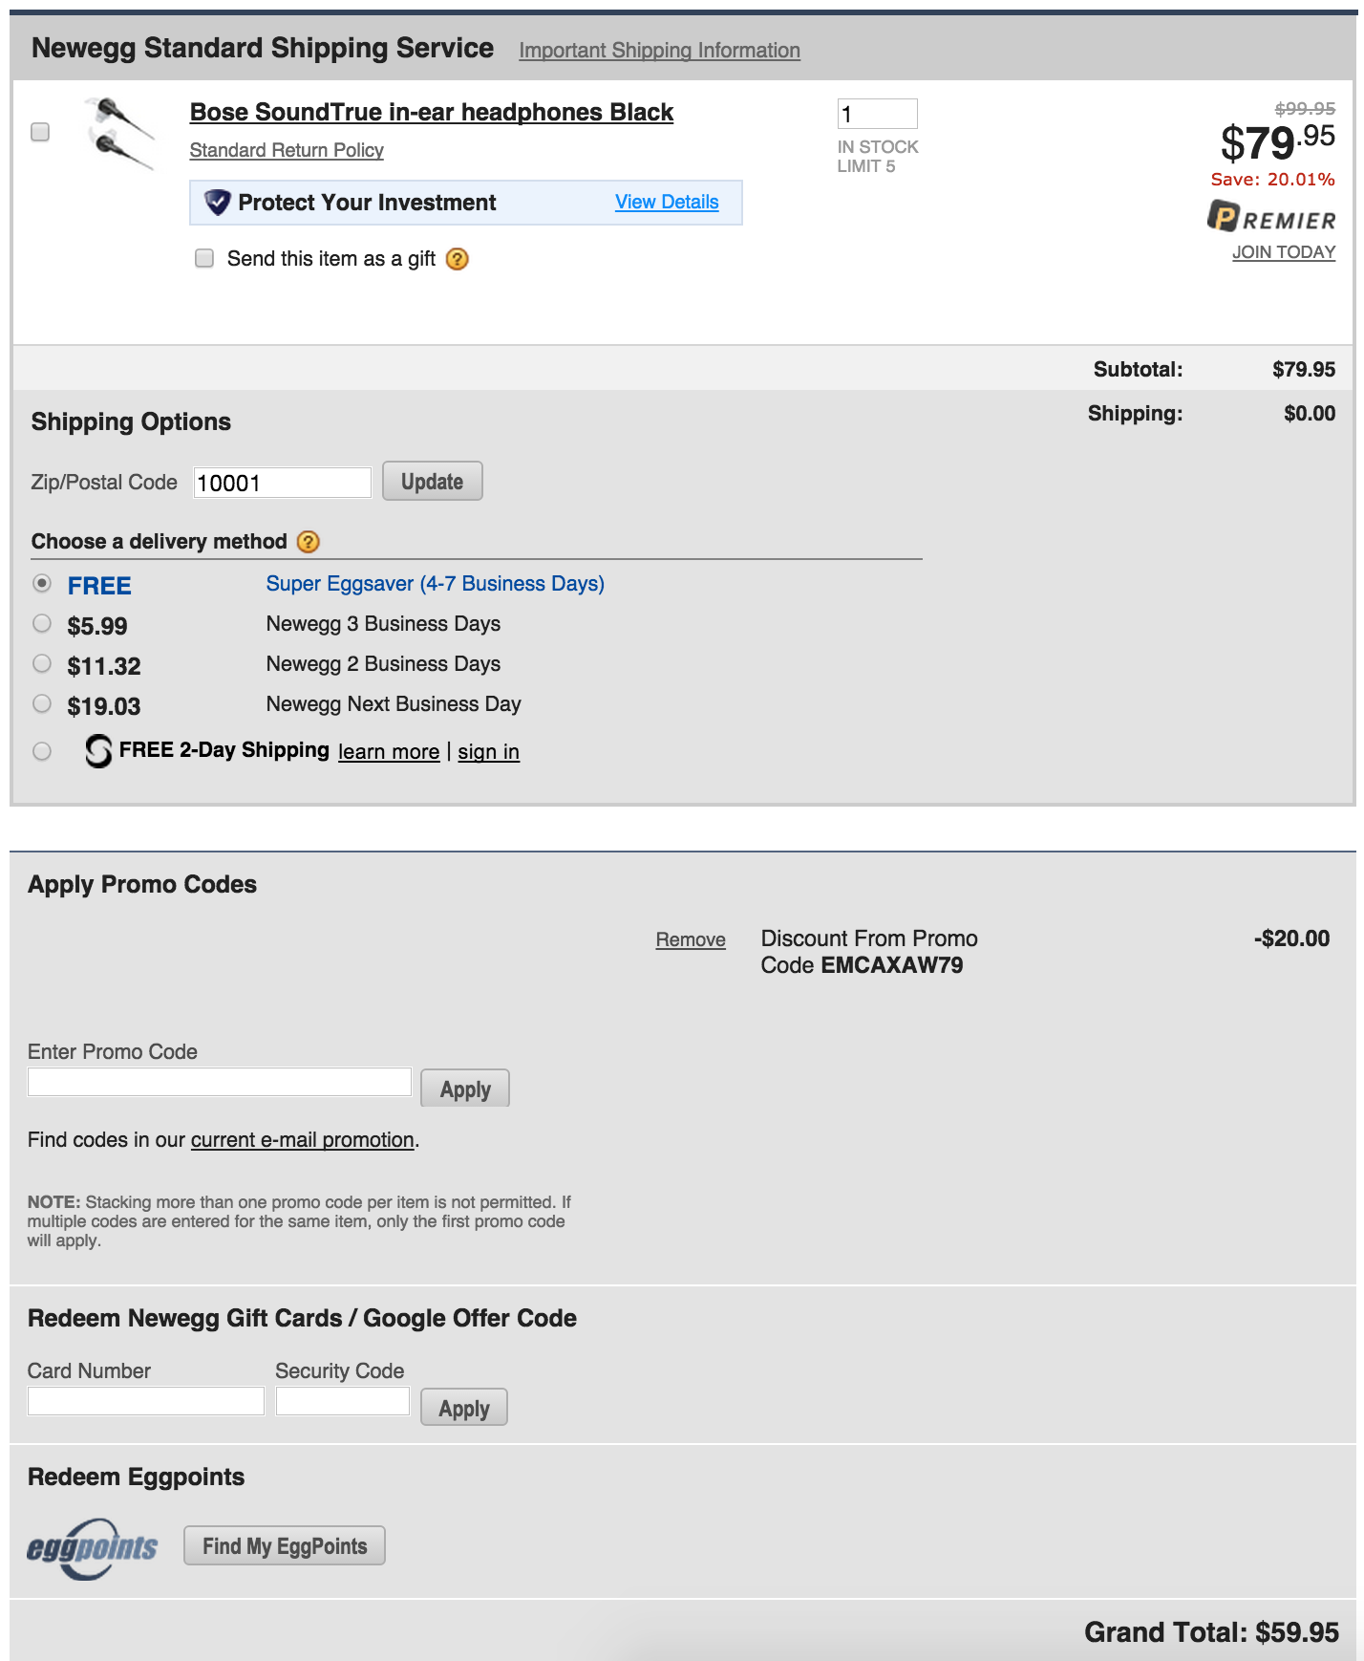Click the ShopRunner FREE 2-Day Shipping icon

click(x=97, y=751)
